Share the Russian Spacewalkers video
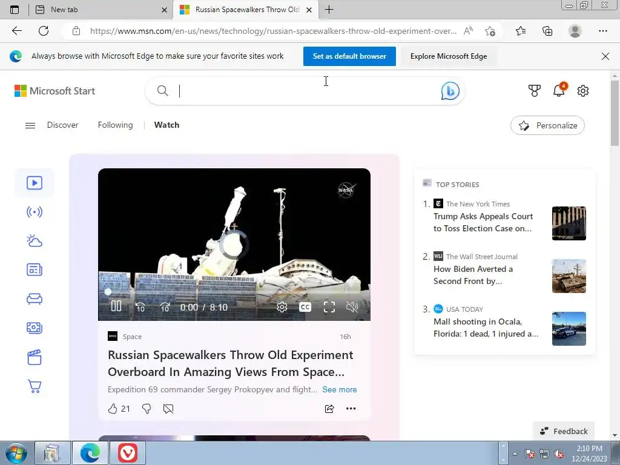620x465 pixels. click(329, 409)
